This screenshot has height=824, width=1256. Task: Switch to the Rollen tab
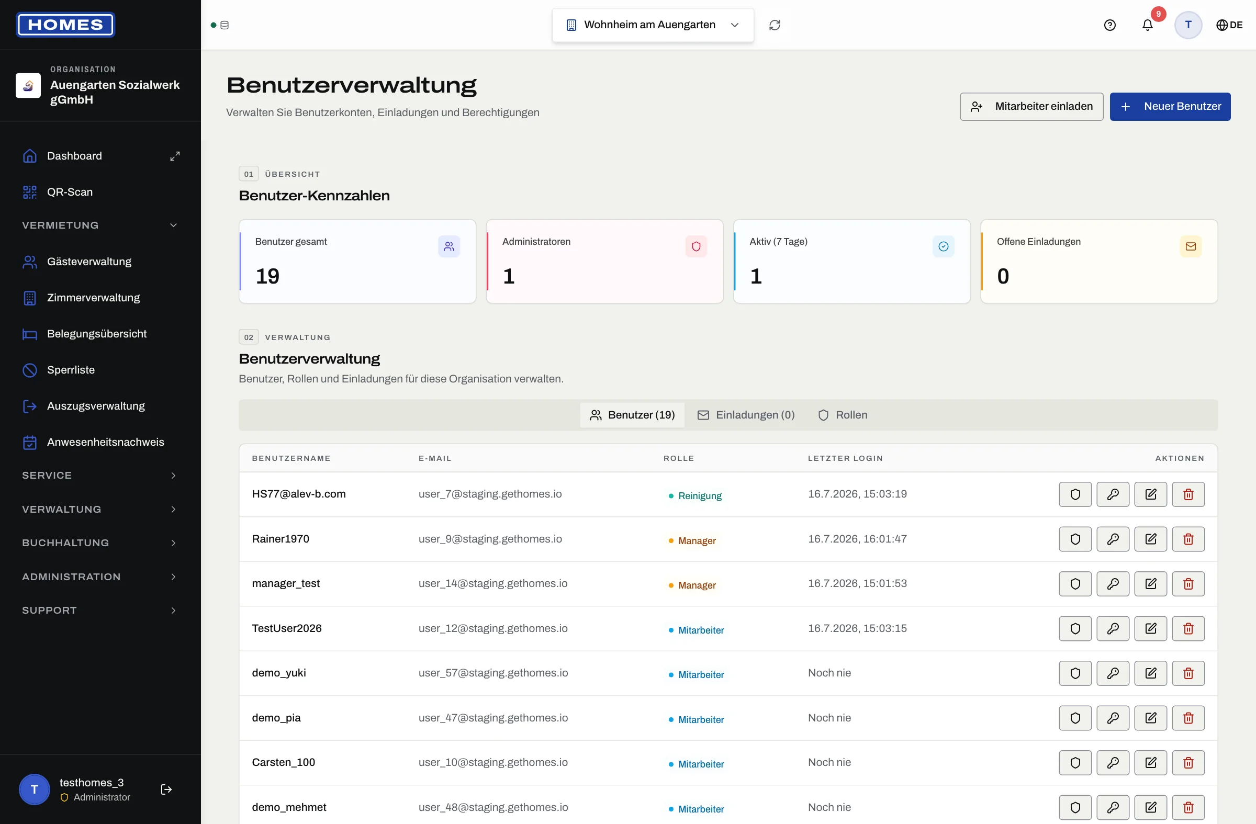(x=842, y=415)
